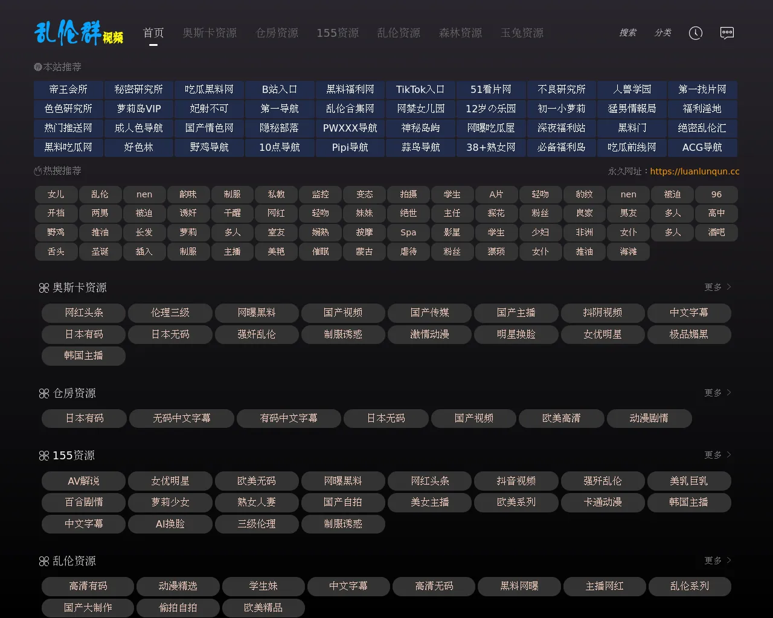Choose the AI换脸 category
Image resolution: width=773 pixels, height=618 pixels.
[x=170, y=524]
